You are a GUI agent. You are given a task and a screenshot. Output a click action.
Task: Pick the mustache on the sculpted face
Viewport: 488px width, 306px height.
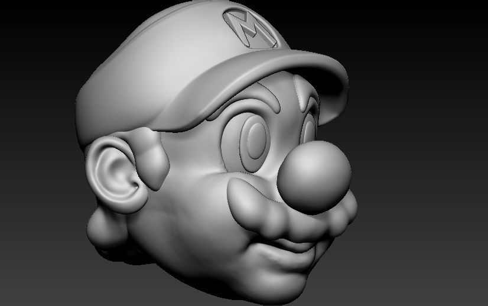tap(291, 211)
